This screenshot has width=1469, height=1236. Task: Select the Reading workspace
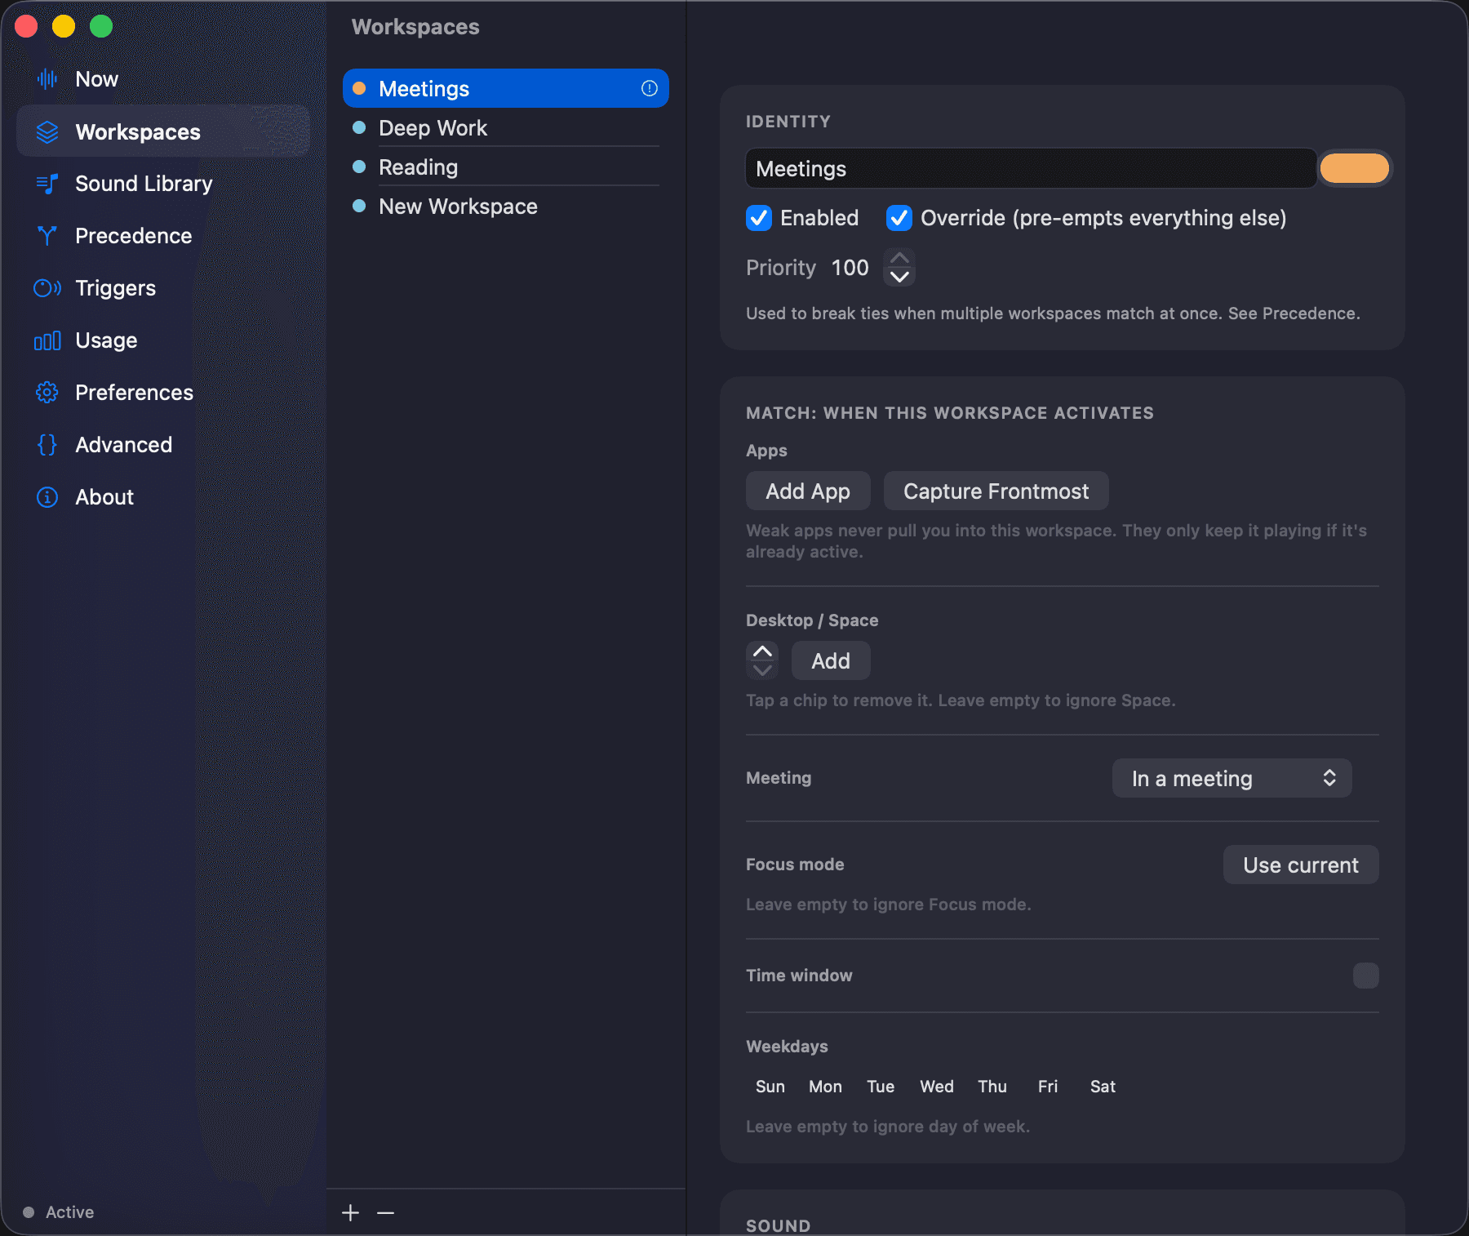tap(506, 167)
